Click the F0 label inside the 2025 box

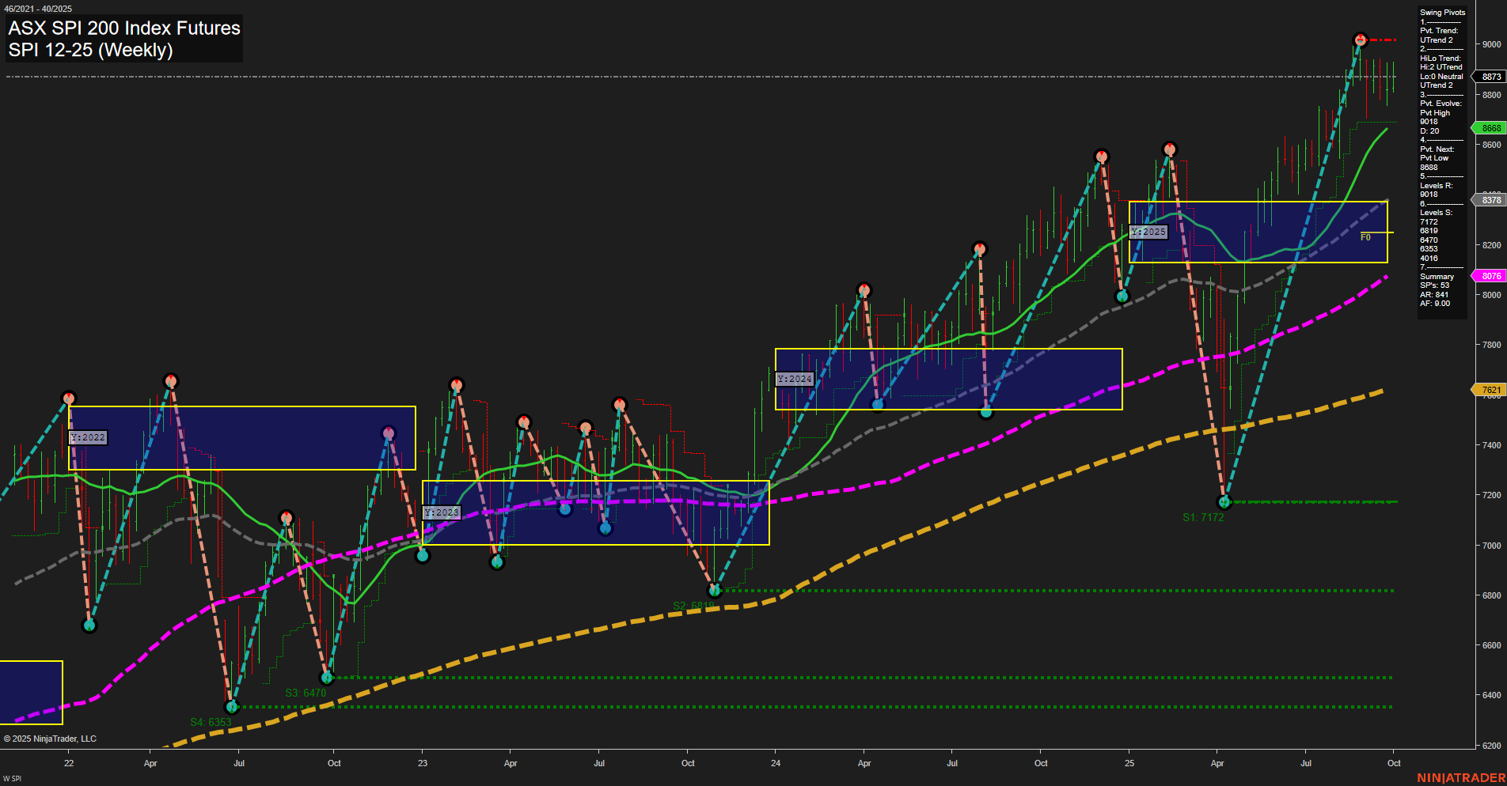(1365, 236)
